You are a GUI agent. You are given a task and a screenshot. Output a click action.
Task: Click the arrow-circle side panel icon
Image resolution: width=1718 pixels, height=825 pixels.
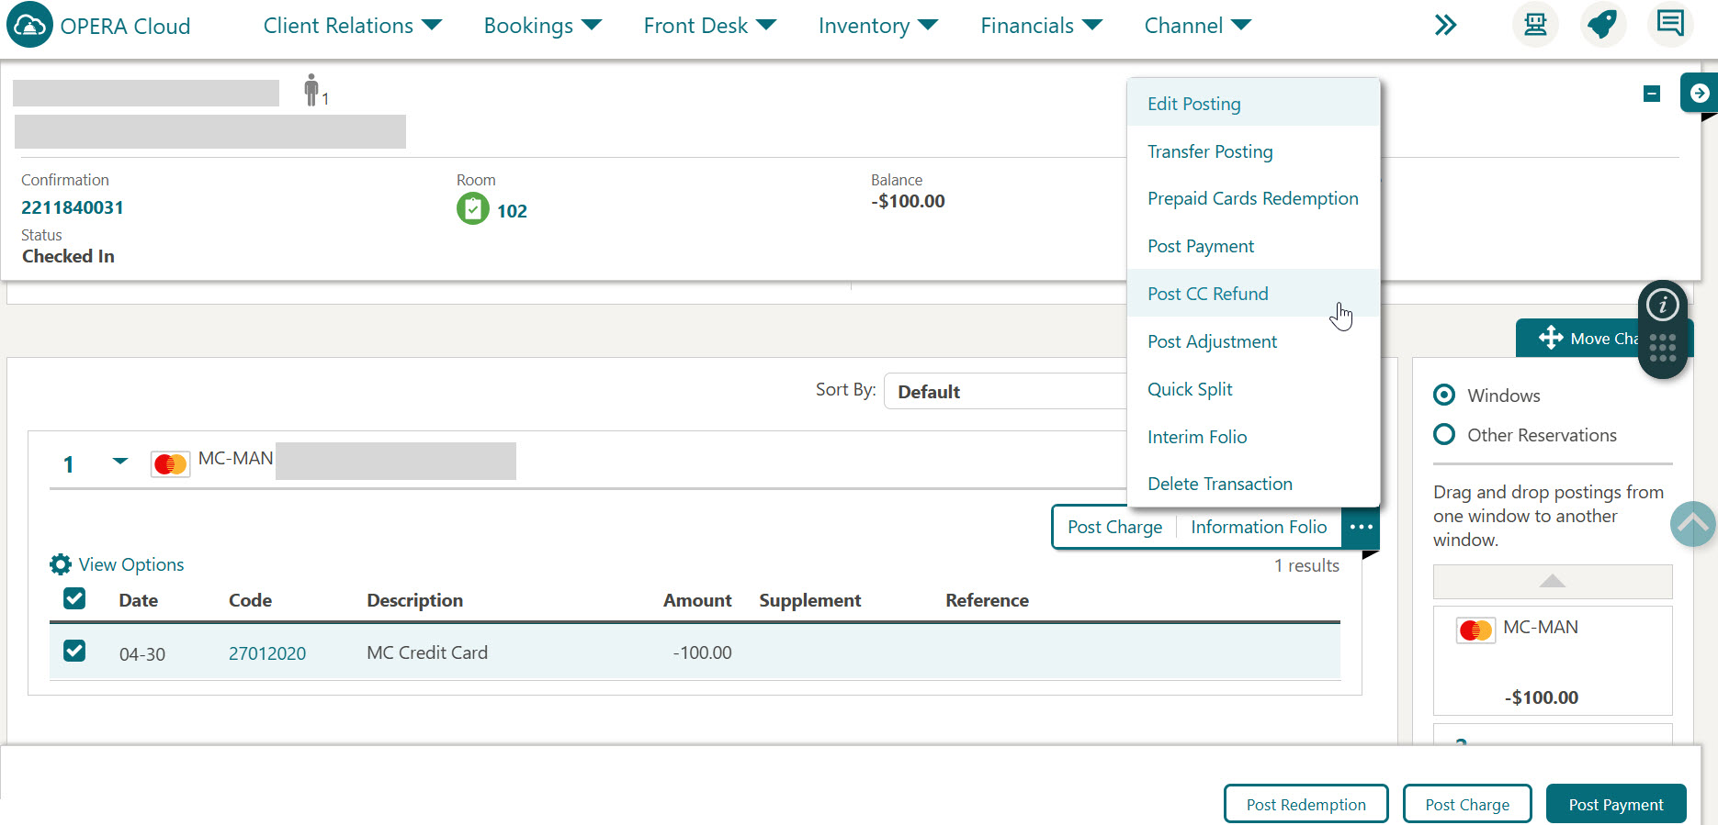[x=1699, y=93]
